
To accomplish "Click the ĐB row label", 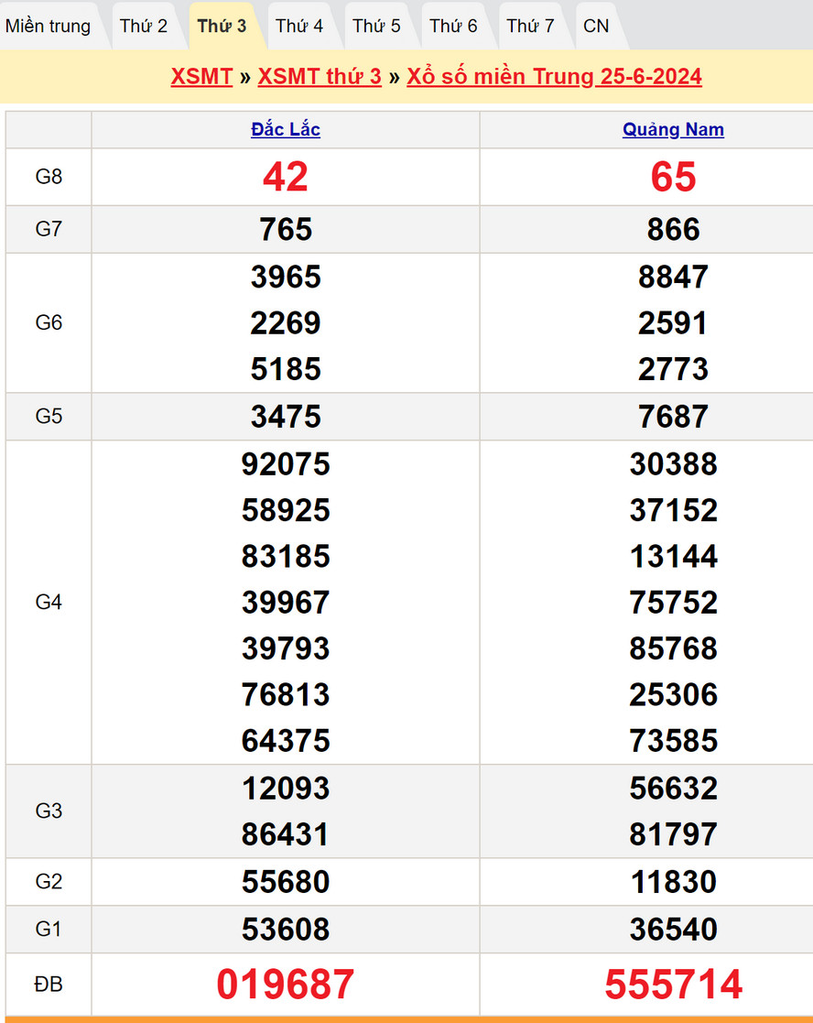I will tap(49, 985).
